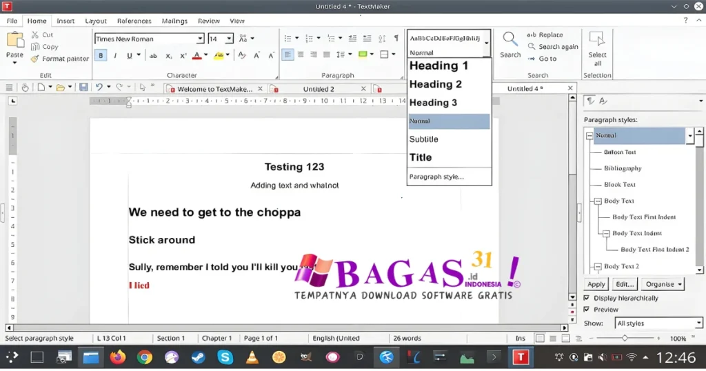Choose Heading 1 style from list
Viewport: 706px width, 371px height.
pos(449,66)
